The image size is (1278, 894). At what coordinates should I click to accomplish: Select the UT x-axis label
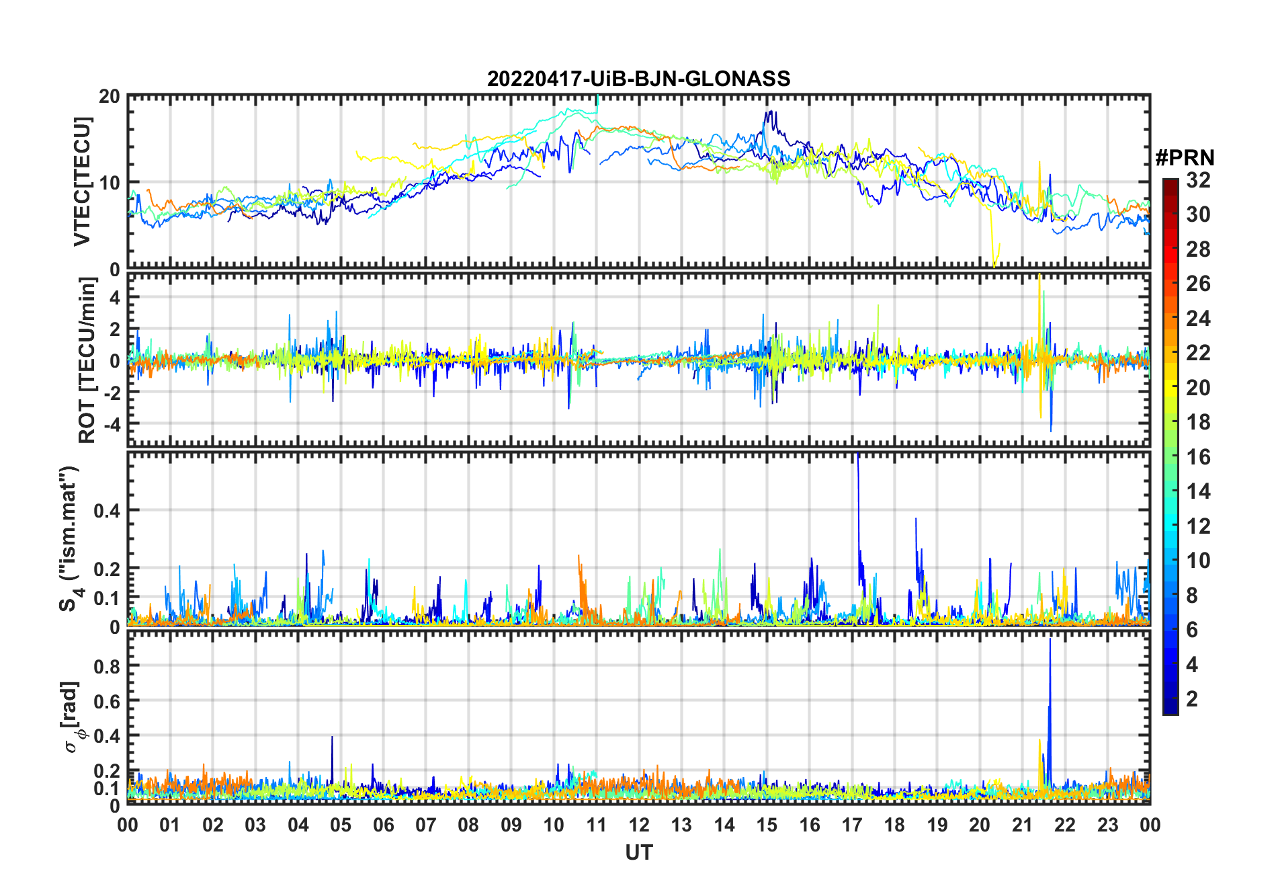[x=638, y=852]
